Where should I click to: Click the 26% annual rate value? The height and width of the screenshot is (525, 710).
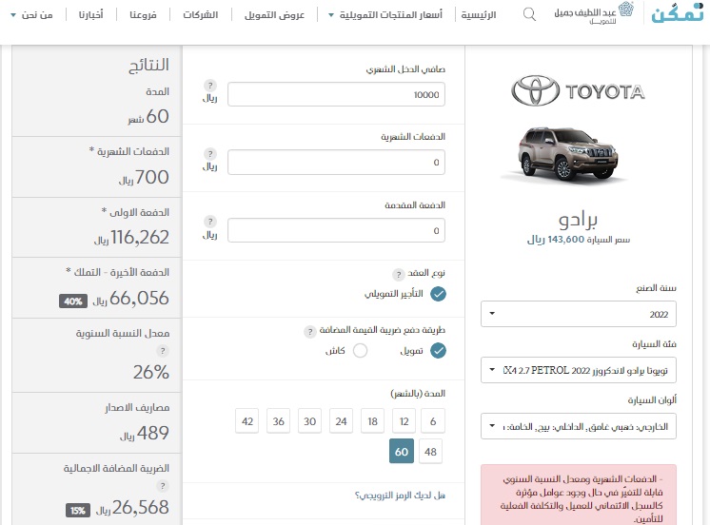150,372
